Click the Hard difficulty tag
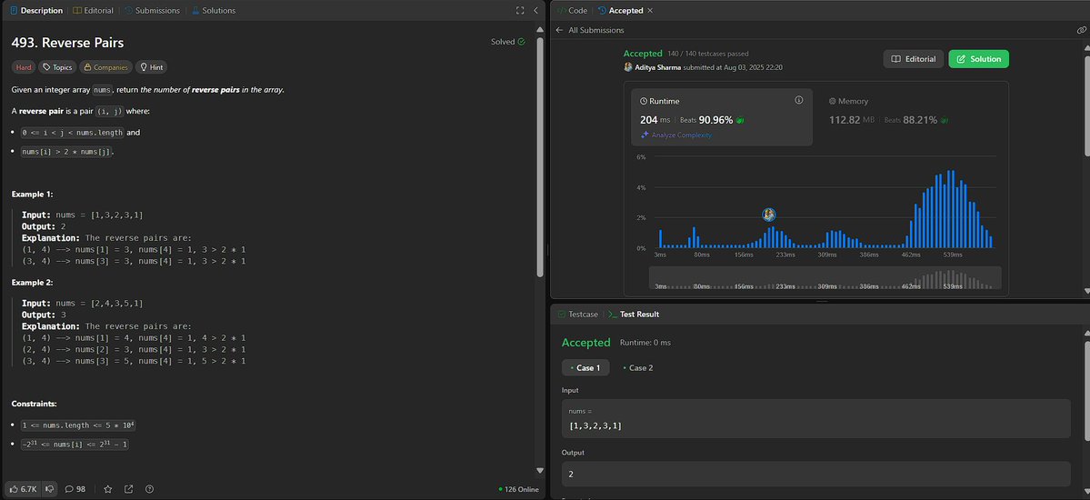 [23, 67]
